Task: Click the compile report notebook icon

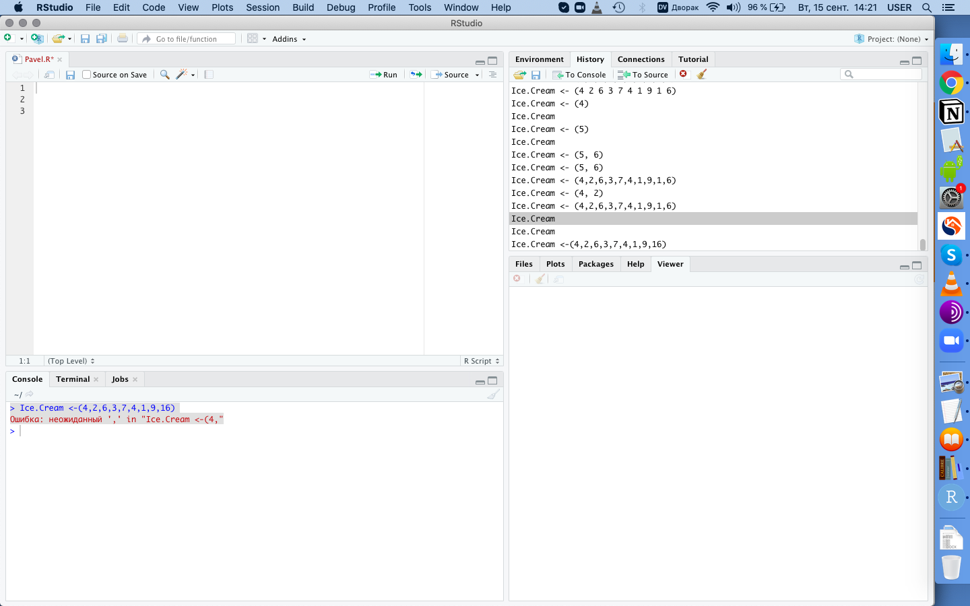Action: point(209,75)
